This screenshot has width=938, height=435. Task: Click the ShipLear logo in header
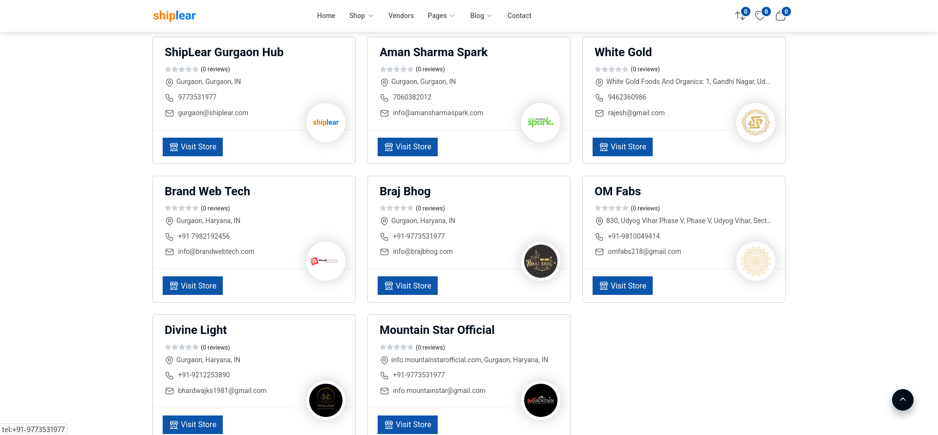click(x=174, y=16)
